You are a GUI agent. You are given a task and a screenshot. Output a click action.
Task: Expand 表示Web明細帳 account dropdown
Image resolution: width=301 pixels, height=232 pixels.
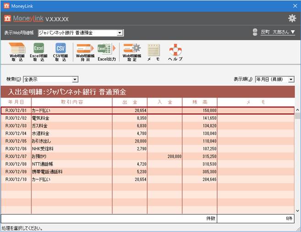coord(120,33)
